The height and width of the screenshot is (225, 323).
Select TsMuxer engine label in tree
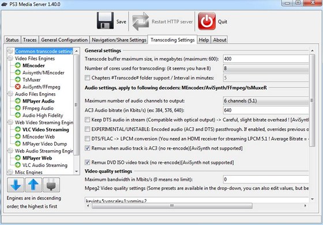32,80
